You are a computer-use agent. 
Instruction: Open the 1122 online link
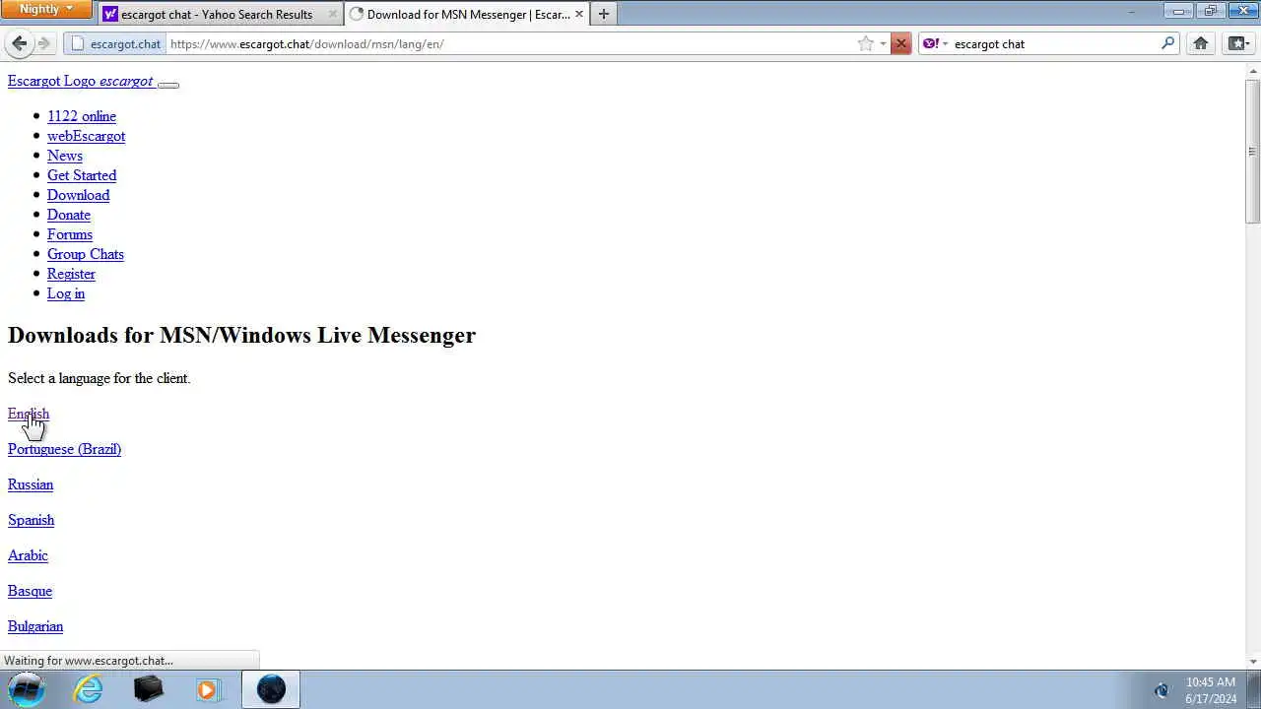[82, 116]
